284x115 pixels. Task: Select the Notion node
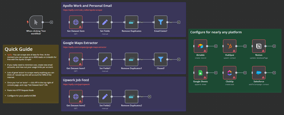coord(259,46)
